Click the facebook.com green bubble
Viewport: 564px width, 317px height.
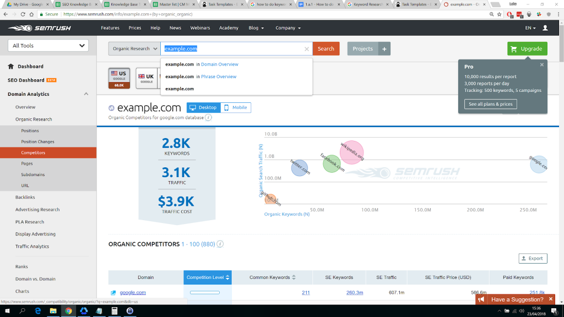[x=332, y=164]
